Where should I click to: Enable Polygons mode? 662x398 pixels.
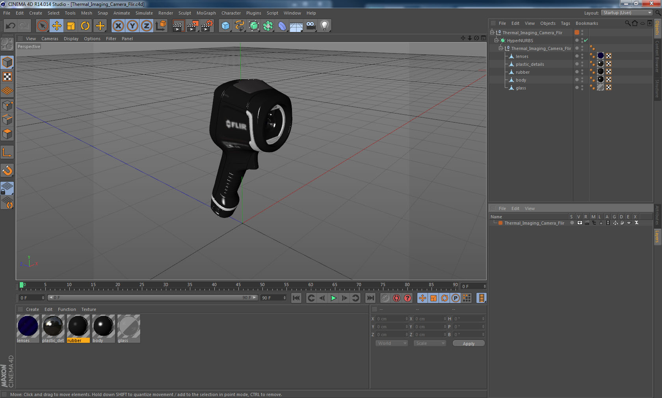(x=7, y=134)
